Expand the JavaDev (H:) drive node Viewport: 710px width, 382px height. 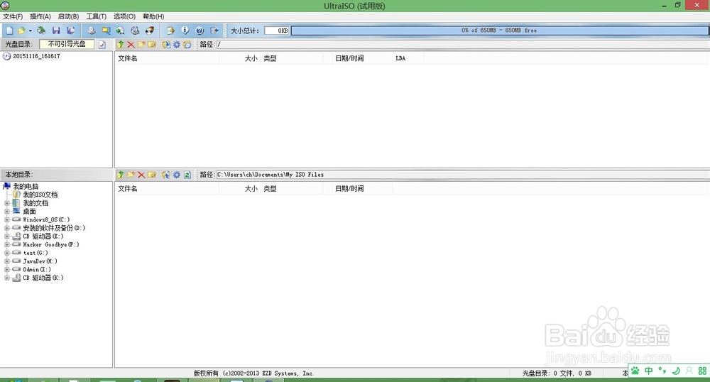(7, 261)
